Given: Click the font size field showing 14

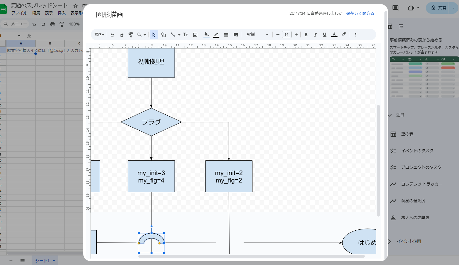Looking at the screenshot, I should click(x=287, y=35).
